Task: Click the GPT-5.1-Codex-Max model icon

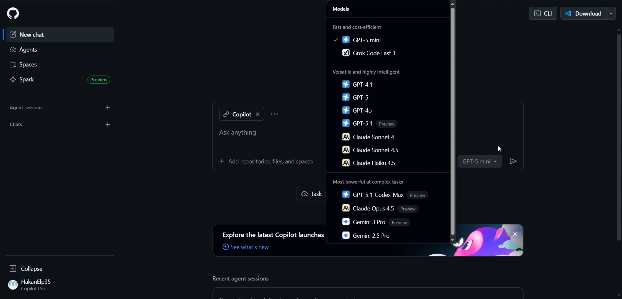Action: [x=346, y=195]
